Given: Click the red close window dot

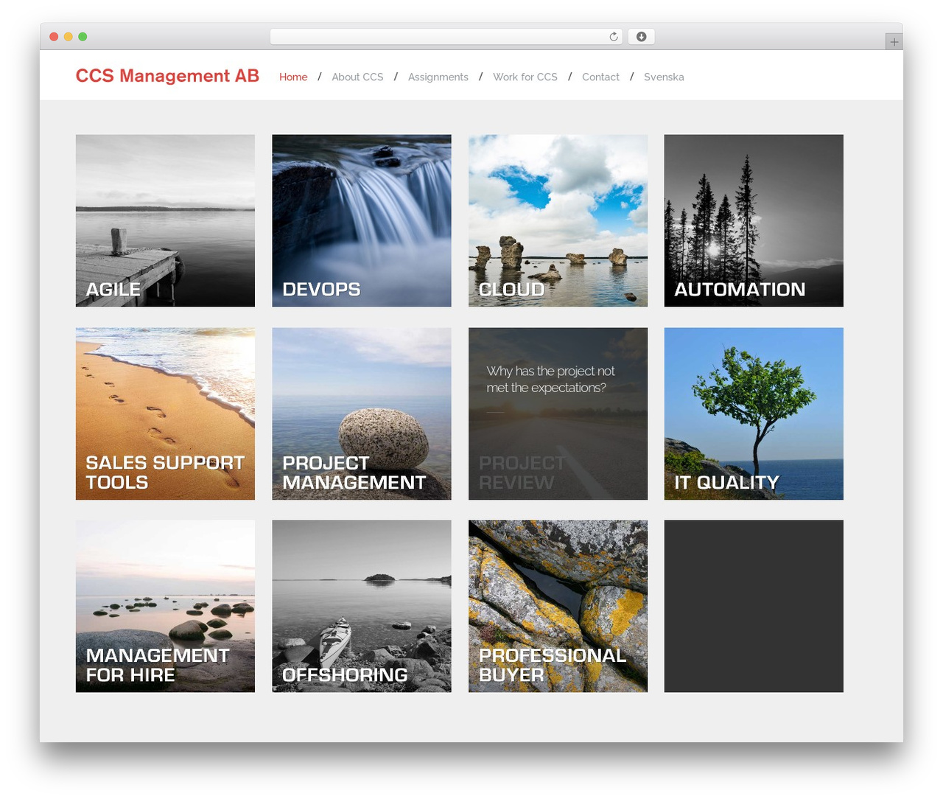Looking at the screenshot, I should [54, 37].
